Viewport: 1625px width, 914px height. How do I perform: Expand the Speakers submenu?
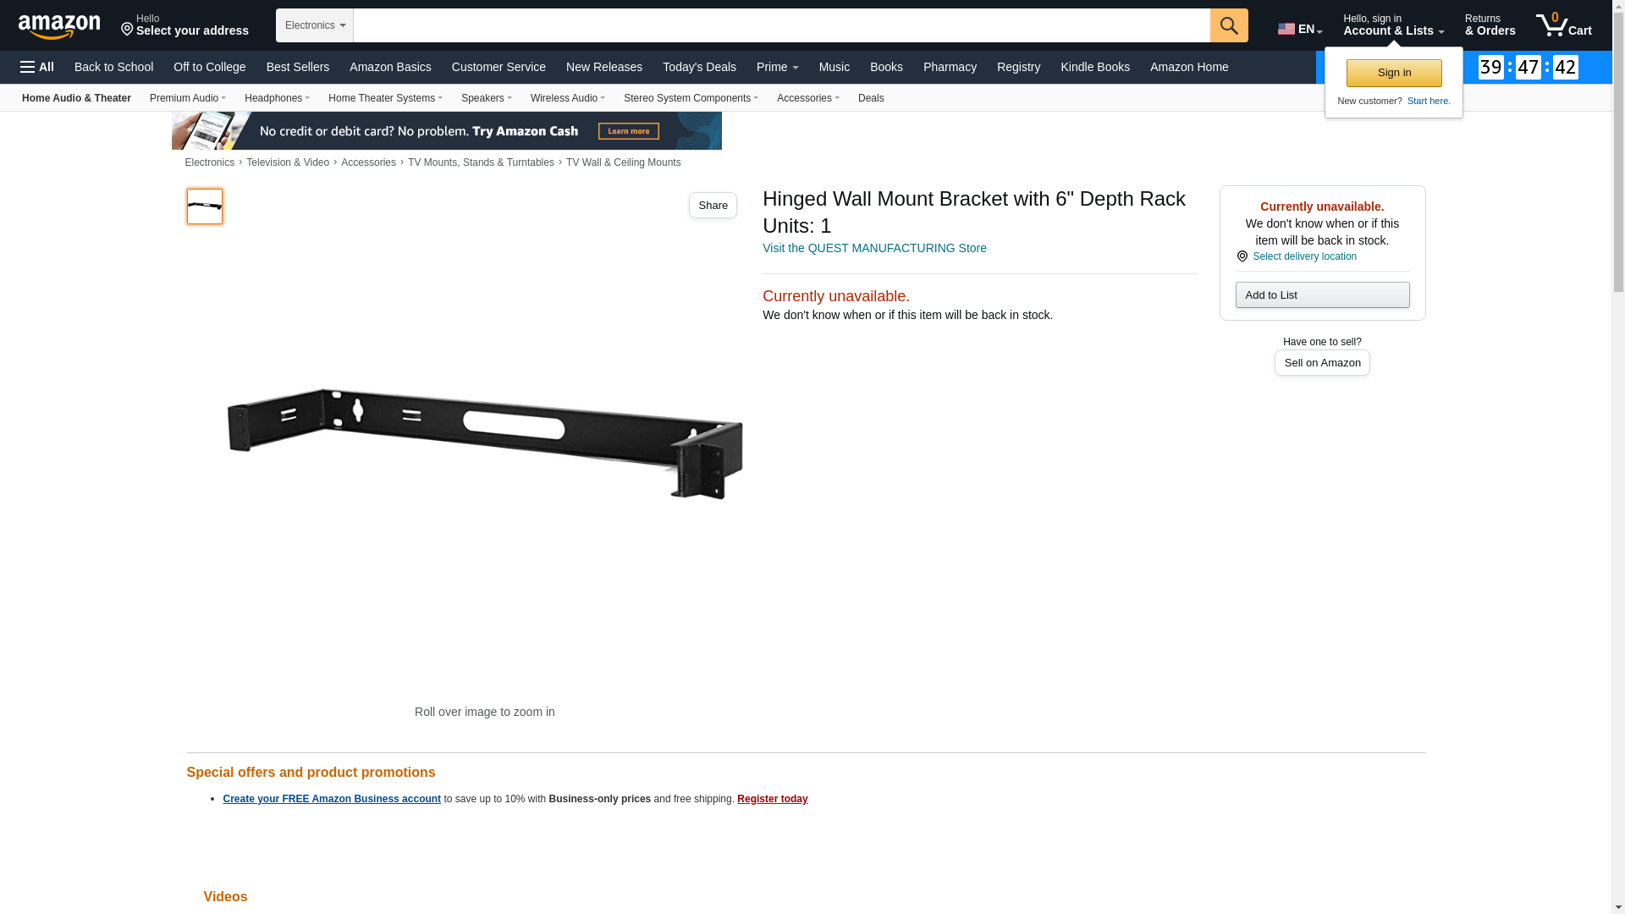click(486, 98)
